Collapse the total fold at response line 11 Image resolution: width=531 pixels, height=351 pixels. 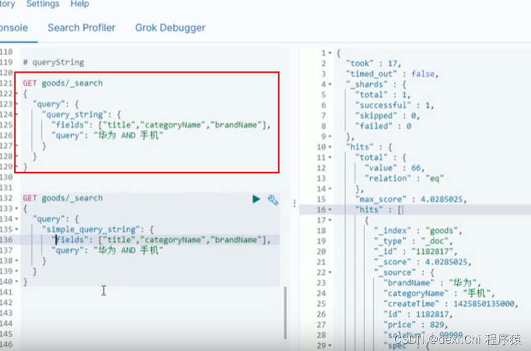(x=330, y=158)
